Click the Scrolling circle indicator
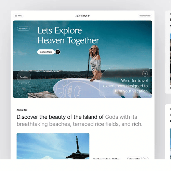Image resolution: width=171 pixels, height=171 pixels. point(24,77)
